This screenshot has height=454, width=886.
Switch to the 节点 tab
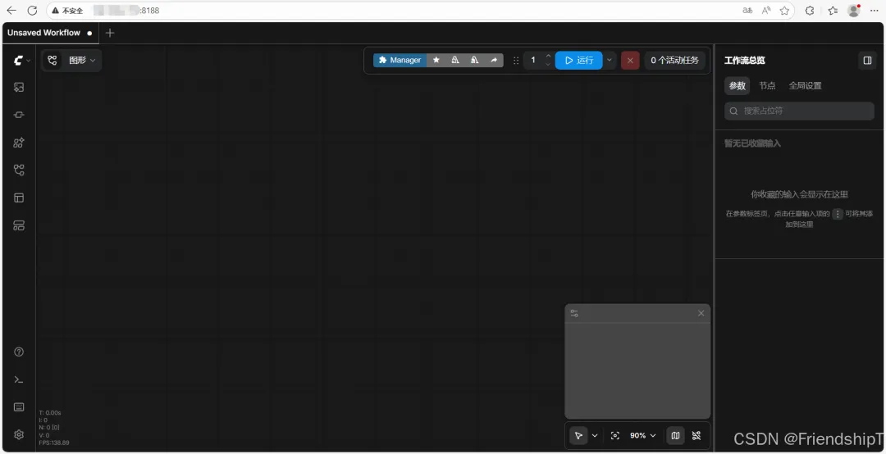(x=767, y=86)
